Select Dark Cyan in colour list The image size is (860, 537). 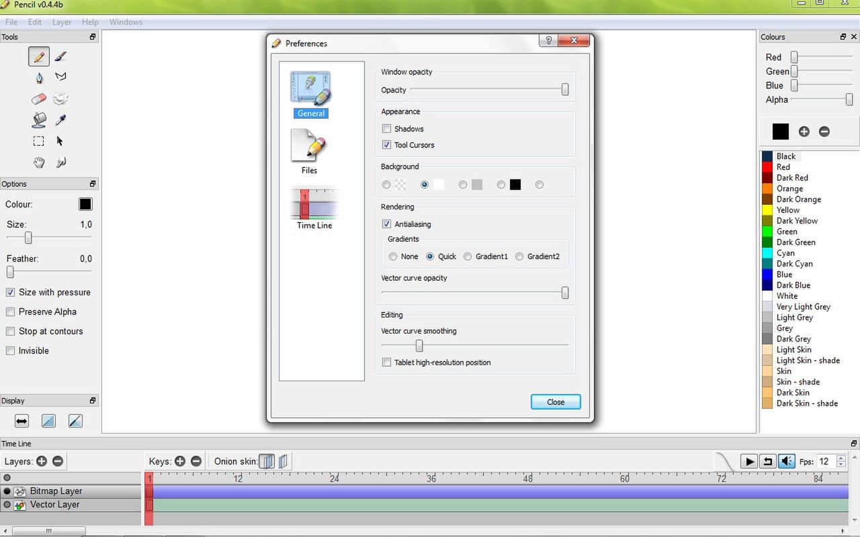click(x=794, y=264)
